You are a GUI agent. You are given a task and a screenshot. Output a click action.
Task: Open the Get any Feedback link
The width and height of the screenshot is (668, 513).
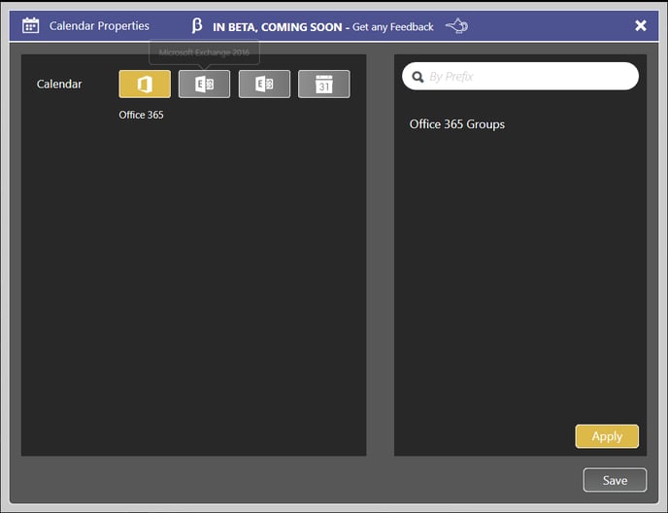[393, 27]
